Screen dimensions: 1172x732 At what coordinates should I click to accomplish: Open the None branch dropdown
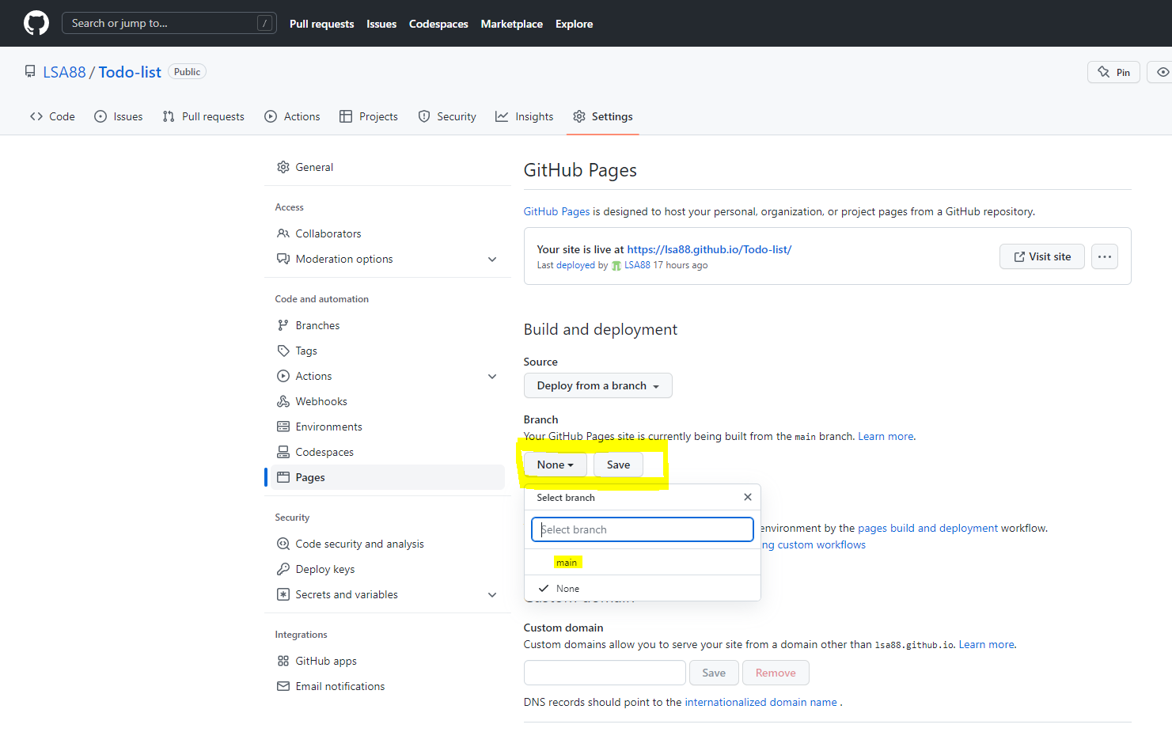556,465
